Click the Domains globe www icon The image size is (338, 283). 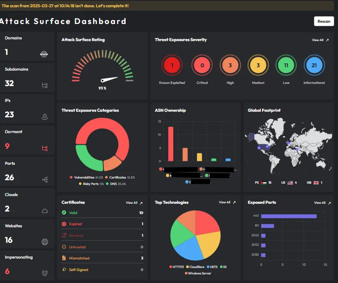pyautogui.click(x=44, y=54)
